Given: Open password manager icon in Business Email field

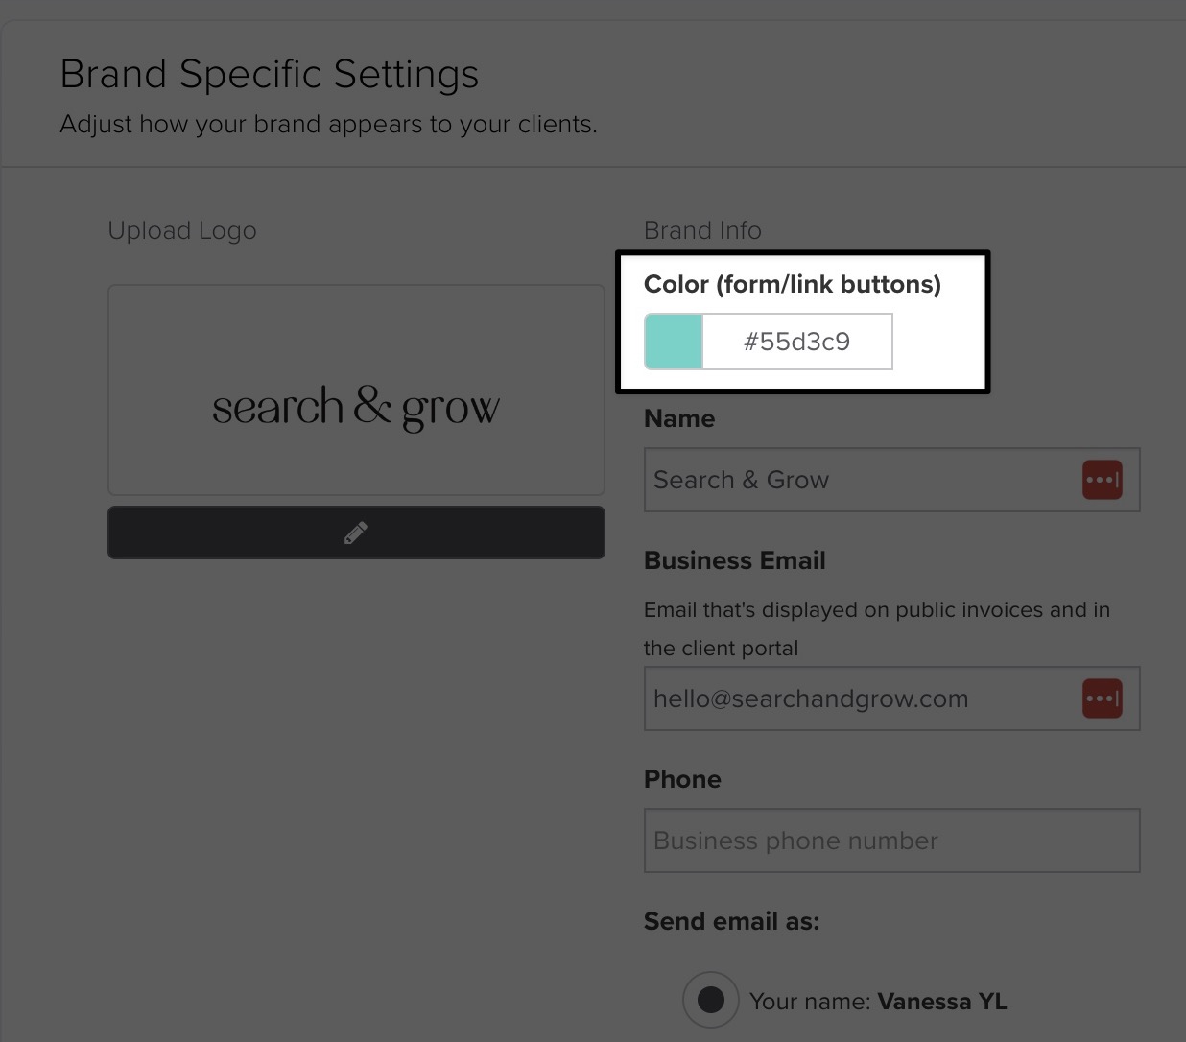Looking at the screenshot, I should (1103, 699).
